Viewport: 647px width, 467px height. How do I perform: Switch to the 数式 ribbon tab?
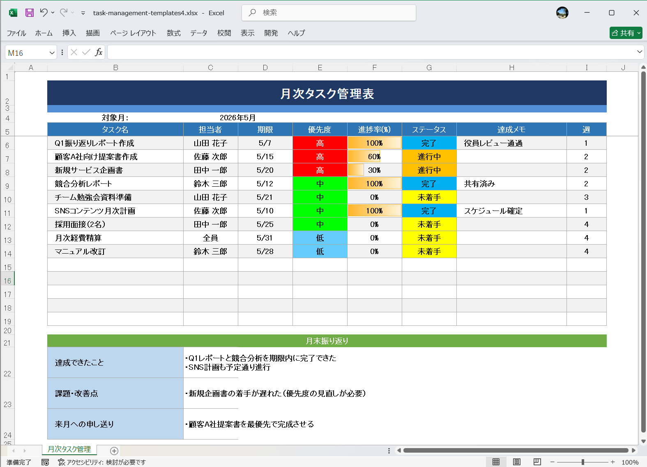pos(174,33)
